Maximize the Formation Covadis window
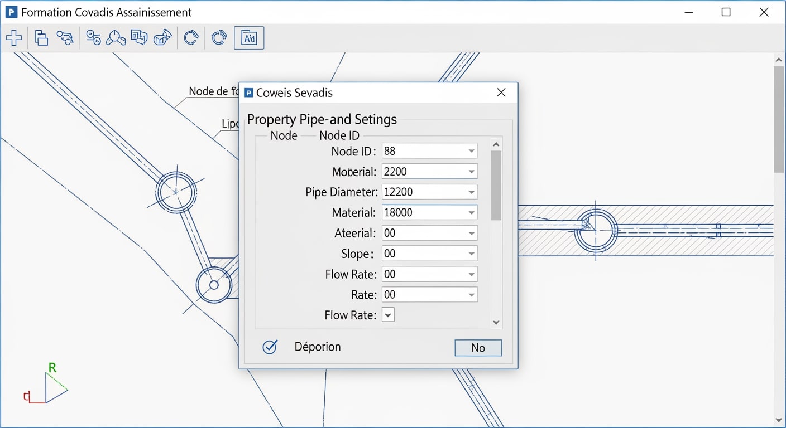Viewport: 786px width, 428px height. tap(726, 12)
